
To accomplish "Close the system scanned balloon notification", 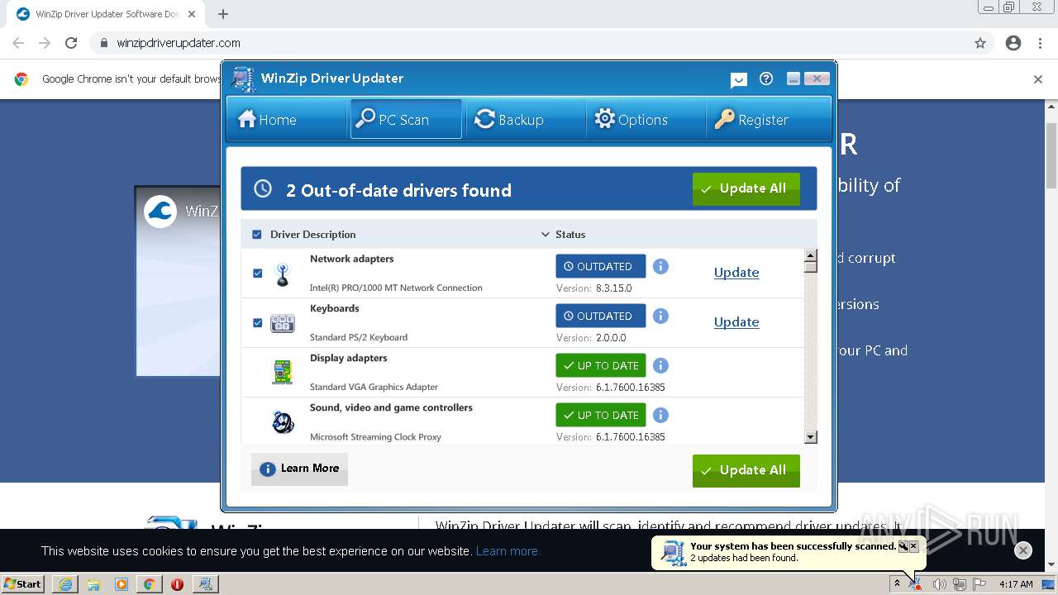I will click(x=913, y=546).
